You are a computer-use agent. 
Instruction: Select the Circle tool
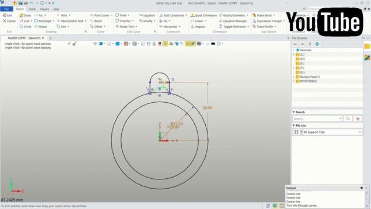(x=26, y=27)
